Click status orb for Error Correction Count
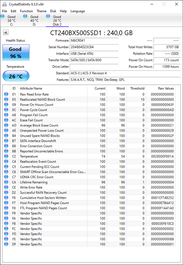This screenshot has width=183, height=265. point(6,146)
